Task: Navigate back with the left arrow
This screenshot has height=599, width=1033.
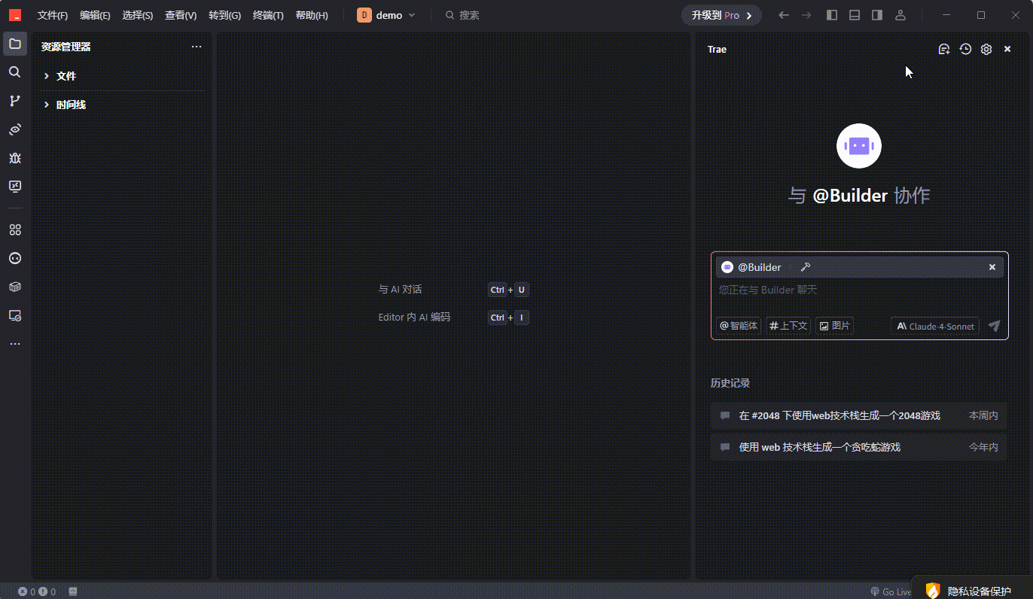Action: pyautogui.click(x=784, y=15)
